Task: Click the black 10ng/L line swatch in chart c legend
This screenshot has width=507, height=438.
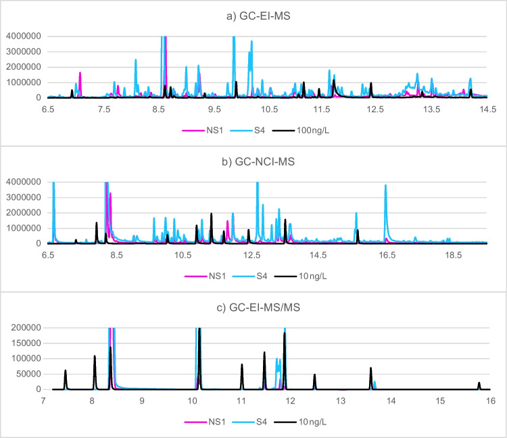Action: [285, 422]
